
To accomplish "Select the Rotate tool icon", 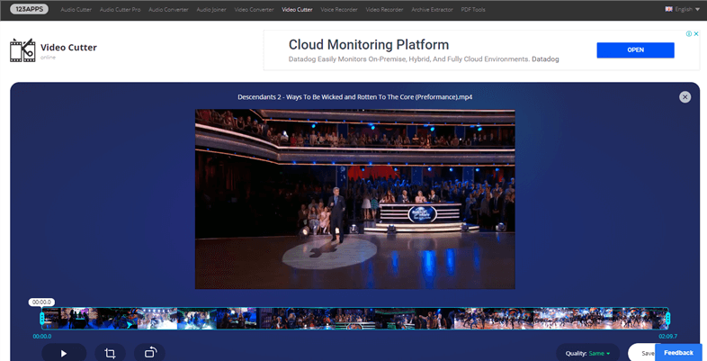I will click(150, 352).
